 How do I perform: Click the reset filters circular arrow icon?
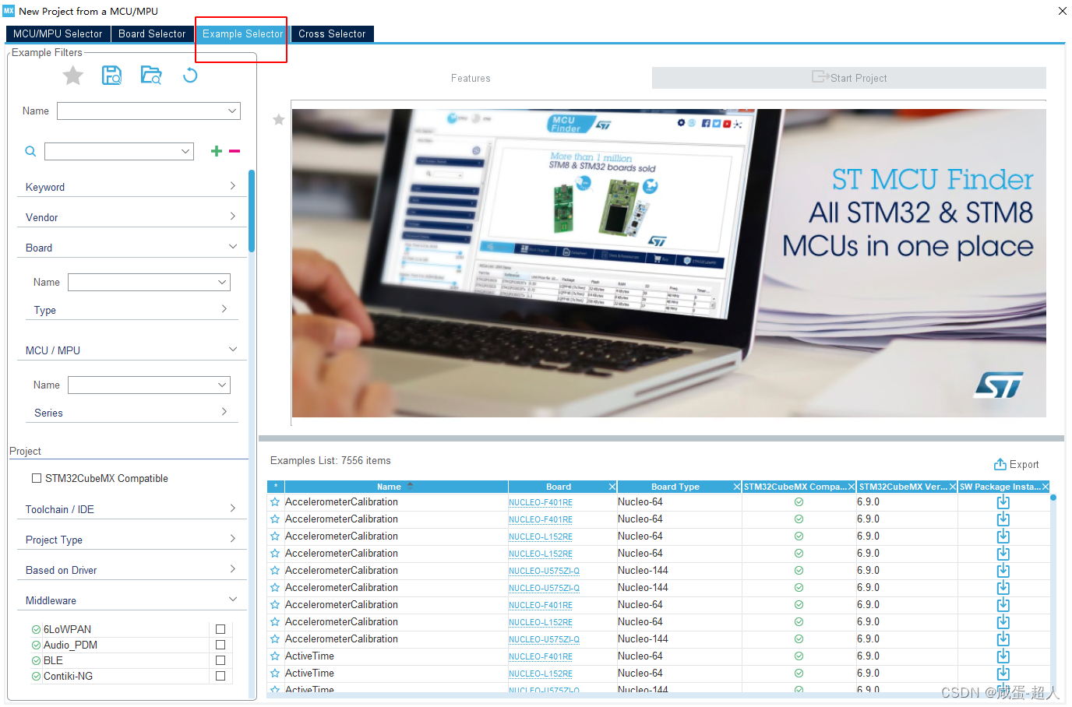190,76
